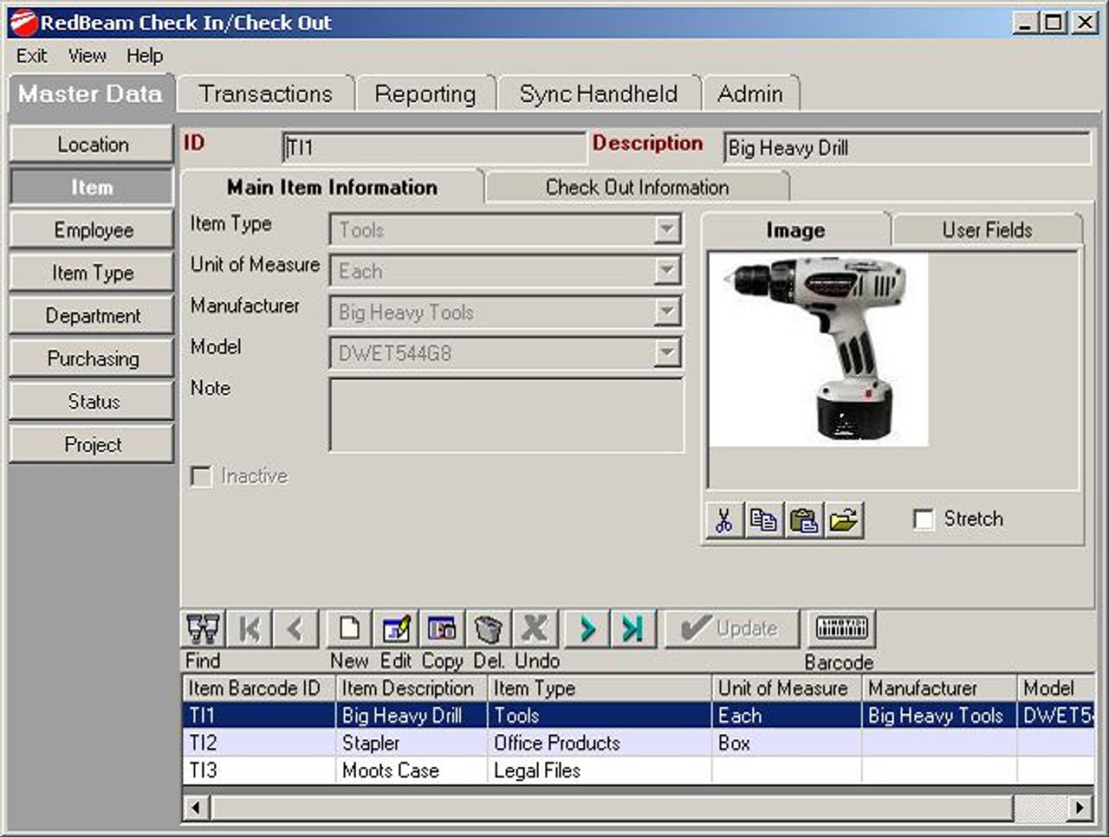Click the Big Heavy Tools grid cell
This screenshot has width=1109, height=837.
[x=939, y=716]
